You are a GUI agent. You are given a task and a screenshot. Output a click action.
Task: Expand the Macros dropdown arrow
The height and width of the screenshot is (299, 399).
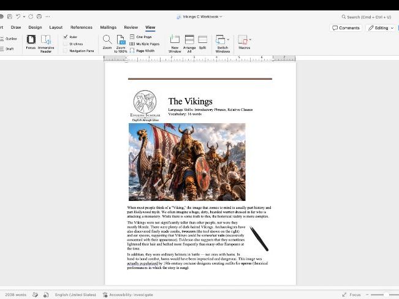250,39
